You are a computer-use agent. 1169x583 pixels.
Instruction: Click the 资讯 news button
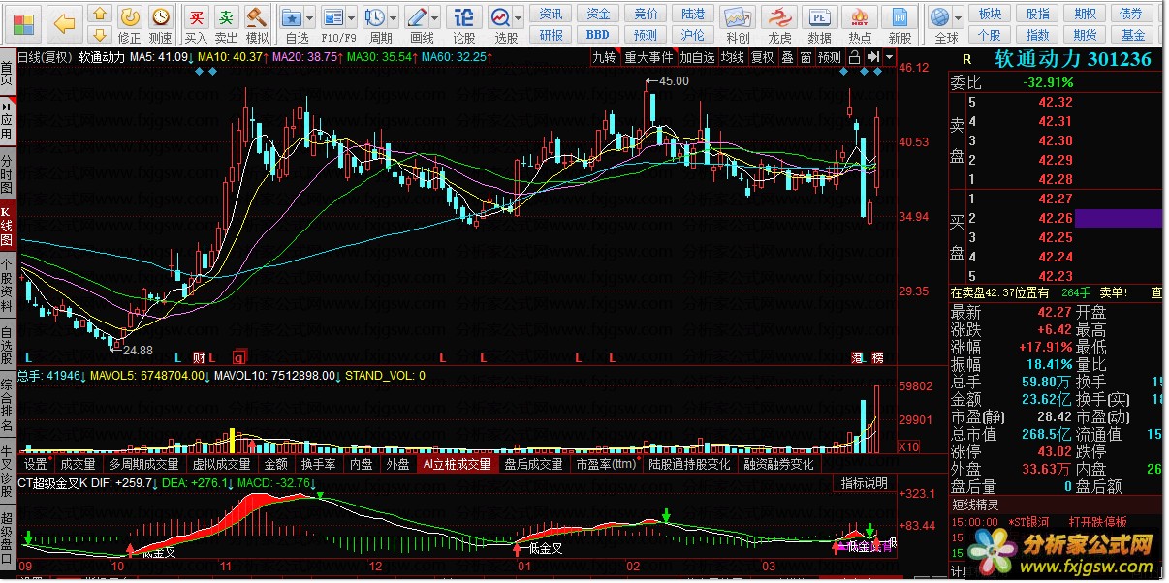[x=552, y=14]
